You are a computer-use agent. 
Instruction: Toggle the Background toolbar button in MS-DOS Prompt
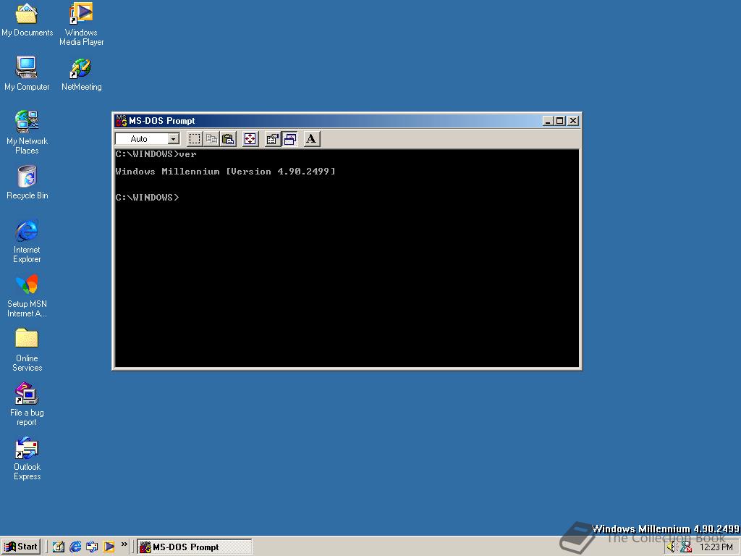click(x=289, y=139)
